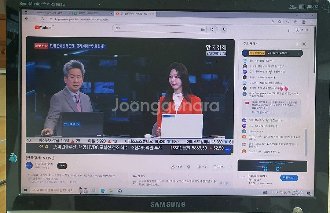Open Microsoft Edge from the taskbar
The height and width of the screenshot is (213, 330).
point(103,191)
